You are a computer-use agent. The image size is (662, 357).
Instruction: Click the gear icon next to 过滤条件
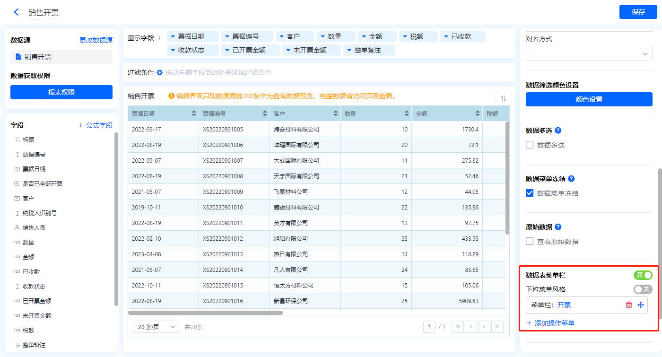click(x=160, y=73)
